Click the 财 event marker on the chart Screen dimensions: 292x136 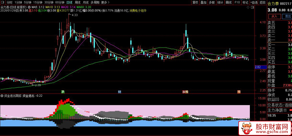120,92
